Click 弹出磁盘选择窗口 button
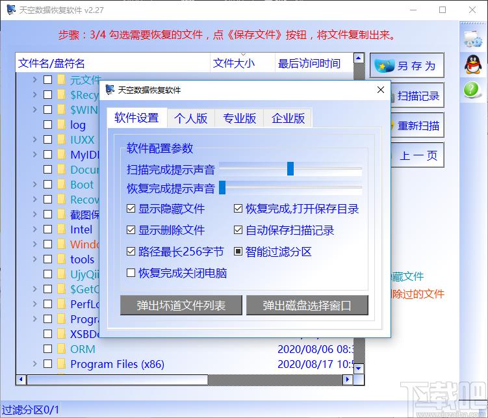Viewport: 488px width, 418px height. click(307, 306)
